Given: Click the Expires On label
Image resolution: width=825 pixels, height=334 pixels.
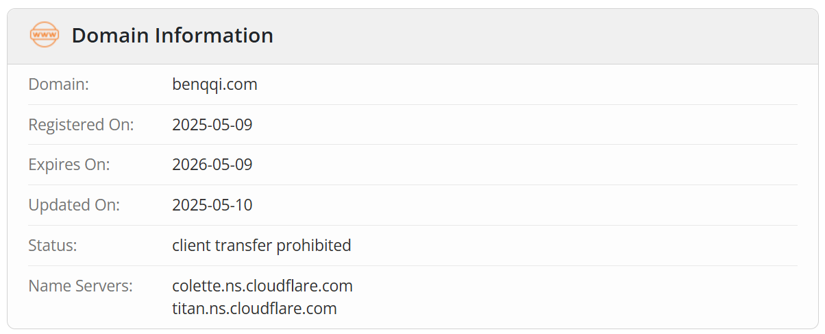Looking at the screenshot, I should 69,165.
